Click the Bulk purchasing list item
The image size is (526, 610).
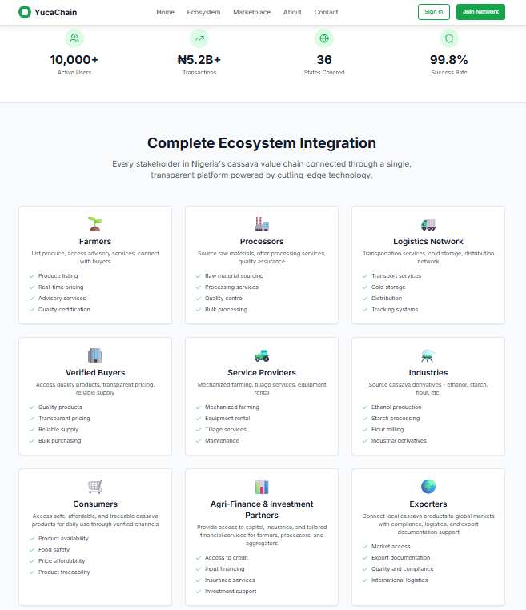point(59,441)
